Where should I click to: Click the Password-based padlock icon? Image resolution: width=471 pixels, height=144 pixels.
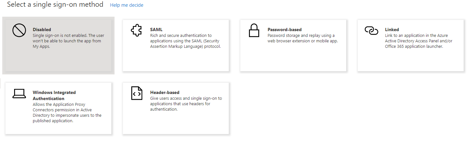(x=254, y=30)
